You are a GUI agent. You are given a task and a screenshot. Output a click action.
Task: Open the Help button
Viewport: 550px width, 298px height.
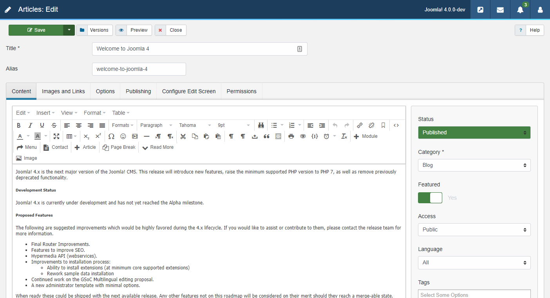529,30
